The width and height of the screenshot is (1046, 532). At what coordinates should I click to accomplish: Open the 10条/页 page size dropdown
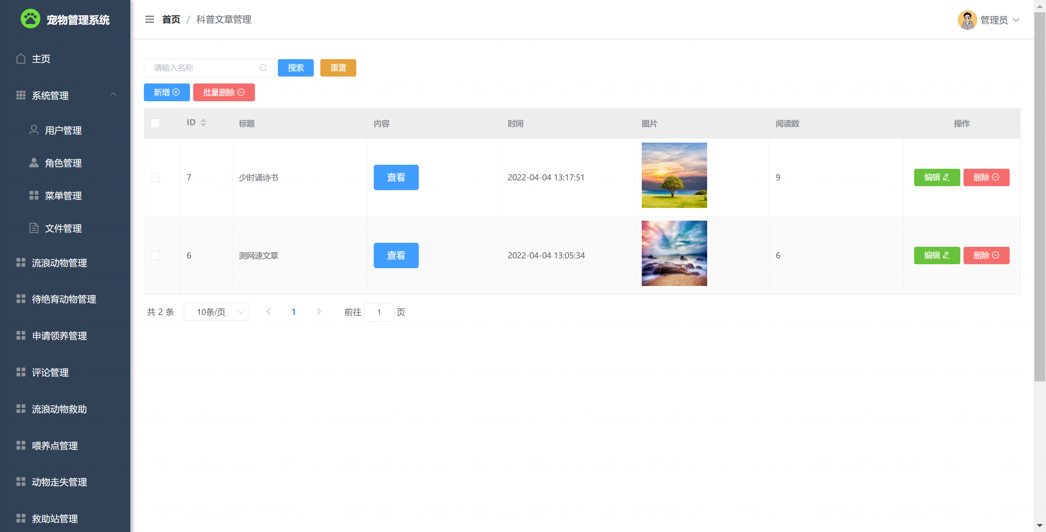pyautogui.click(x=216, y=312)
